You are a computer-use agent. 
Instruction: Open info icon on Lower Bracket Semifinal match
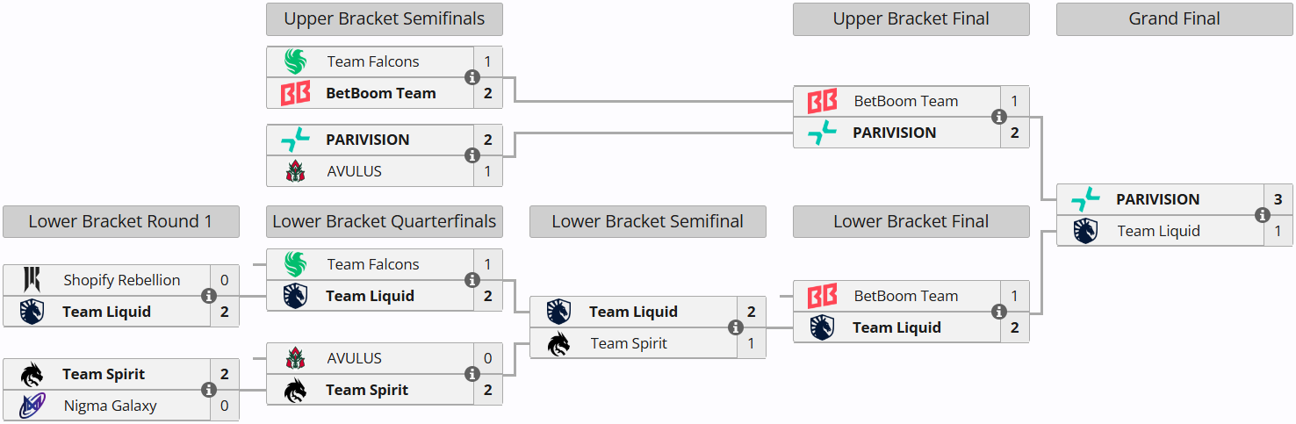coord(736,327)
